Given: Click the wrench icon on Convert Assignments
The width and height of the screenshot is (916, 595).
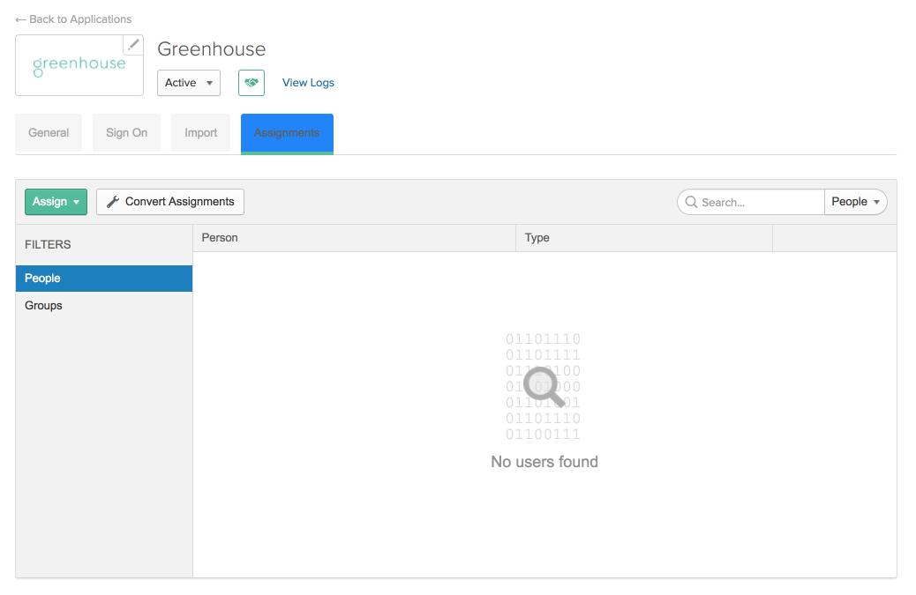Looking at the screenshot, I should tap(113, 202).
